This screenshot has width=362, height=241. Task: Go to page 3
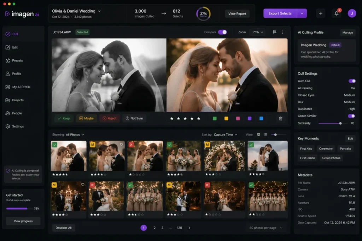pyautogui.click(x=162, y=228)
